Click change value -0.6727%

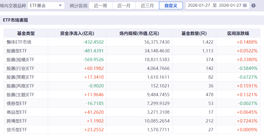[248, 77]
